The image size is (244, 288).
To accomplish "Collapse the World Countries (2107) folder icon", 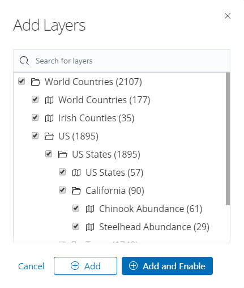I will (x=36, y=82).
